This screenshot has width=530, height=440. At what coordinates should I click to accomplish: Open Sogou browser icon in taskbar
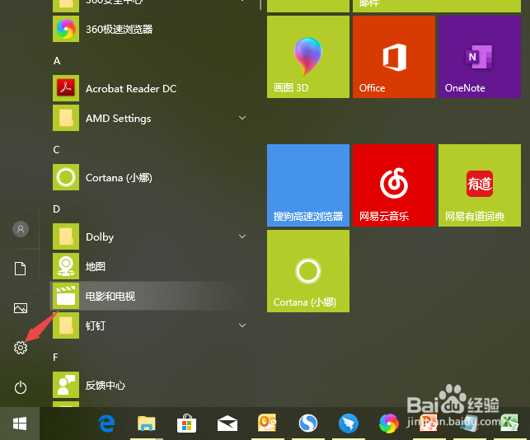coord(308,424)
